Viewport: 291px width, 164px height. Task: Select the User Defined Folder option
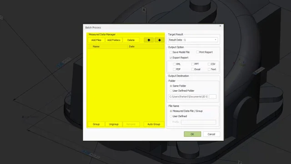click(171, 91)
